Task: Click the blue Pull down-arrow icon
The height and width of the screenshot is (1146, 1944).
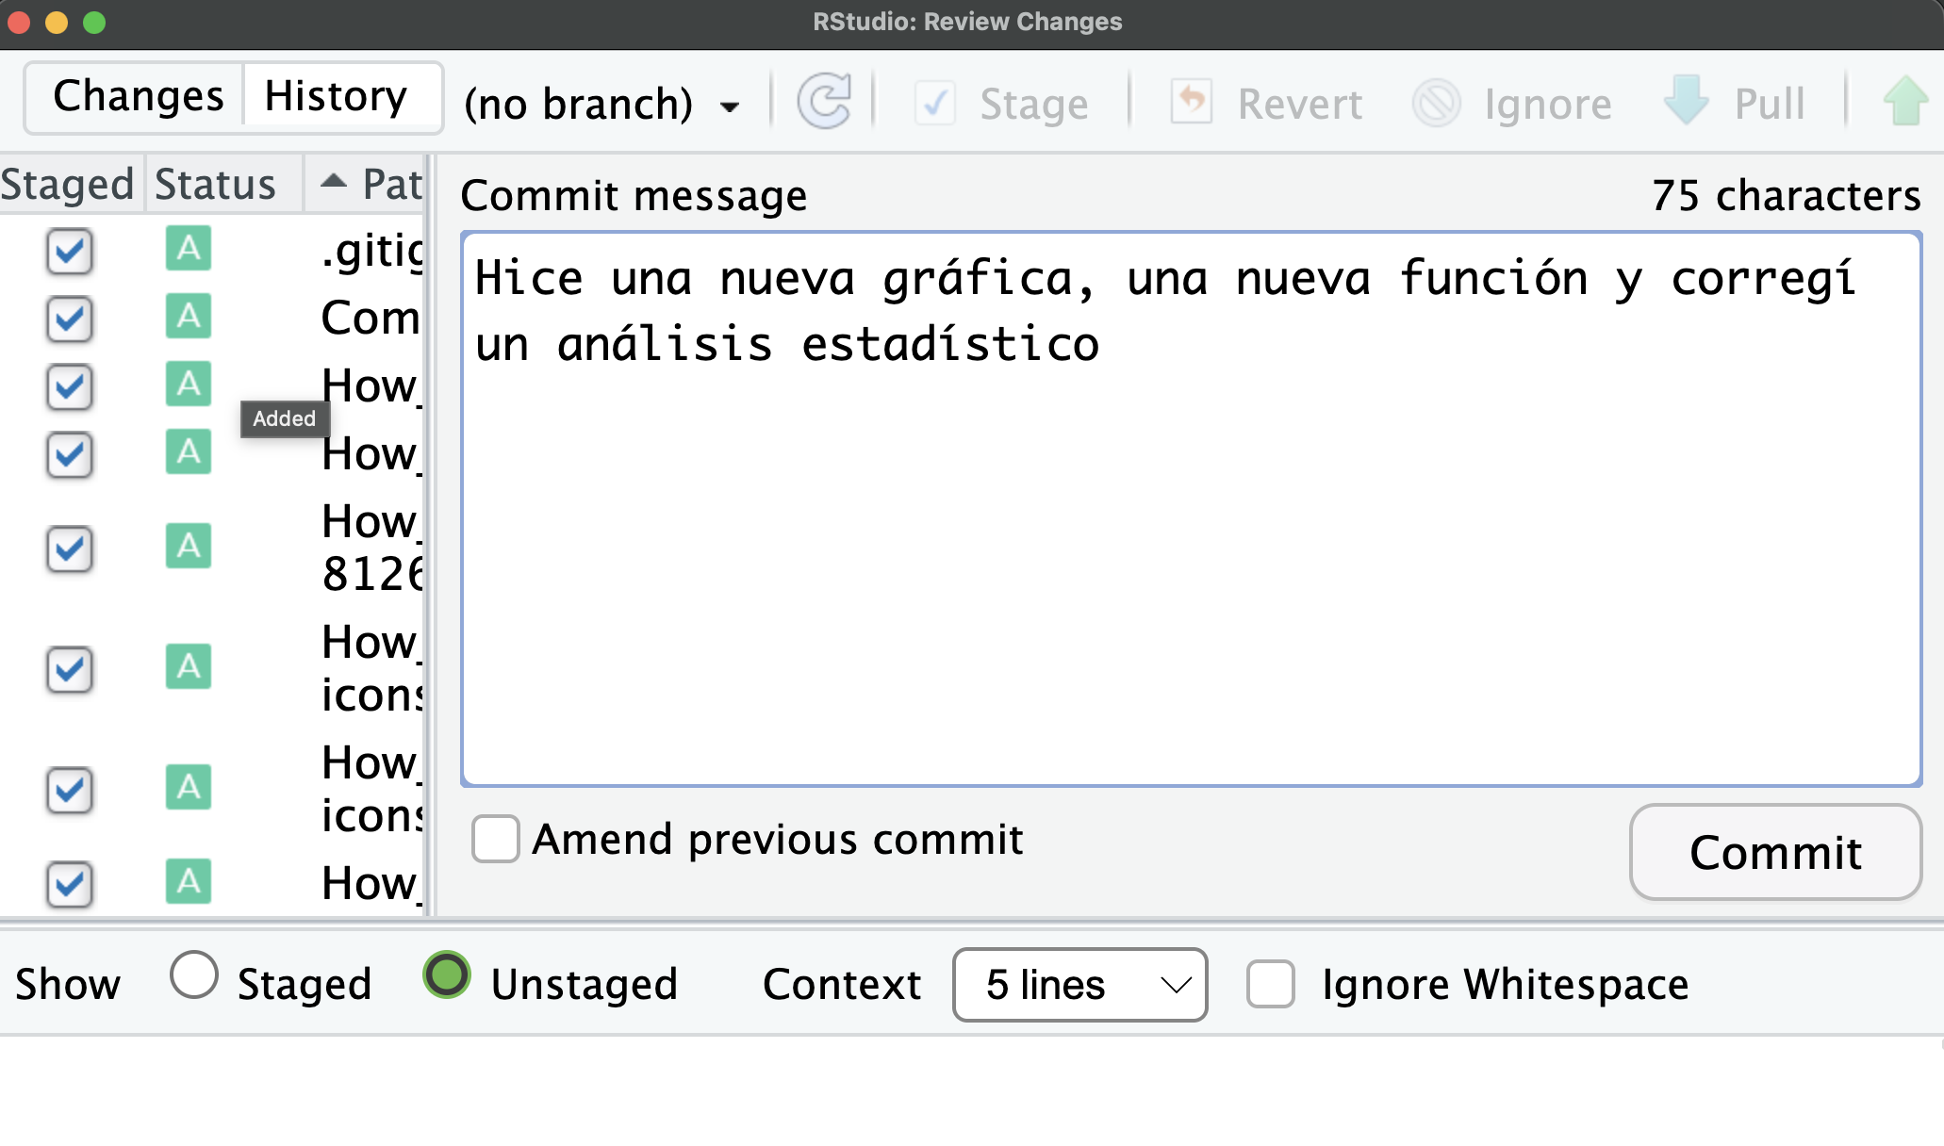Action: pos(1686,101)
